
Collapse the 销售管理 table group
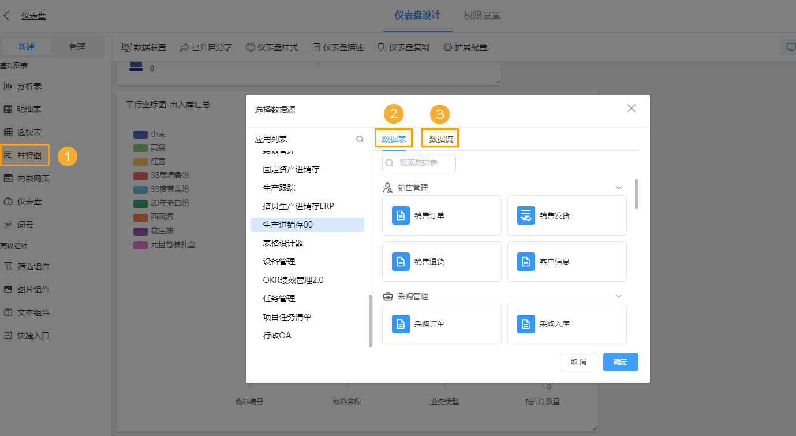pos(618,187)
